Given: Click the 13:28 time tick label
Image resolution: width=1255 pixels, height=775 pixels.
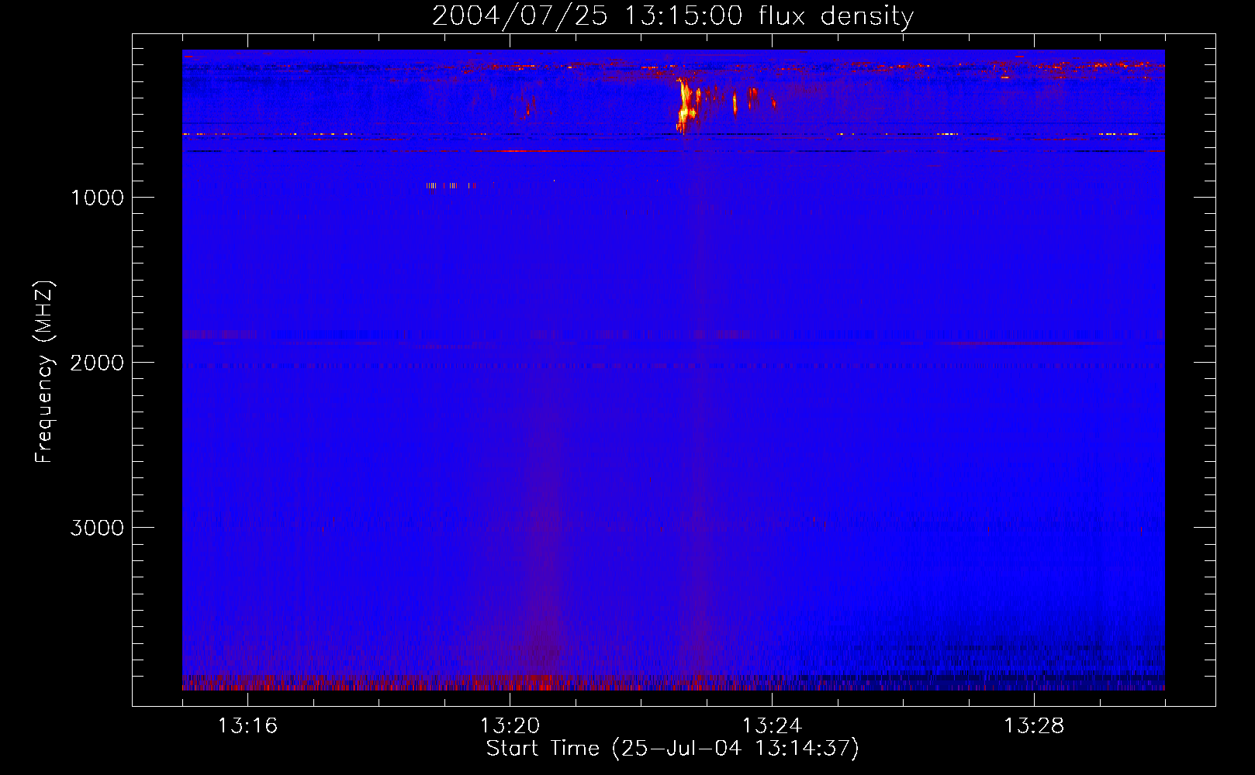Looking at the screenshot, I should click(1034, 725).
